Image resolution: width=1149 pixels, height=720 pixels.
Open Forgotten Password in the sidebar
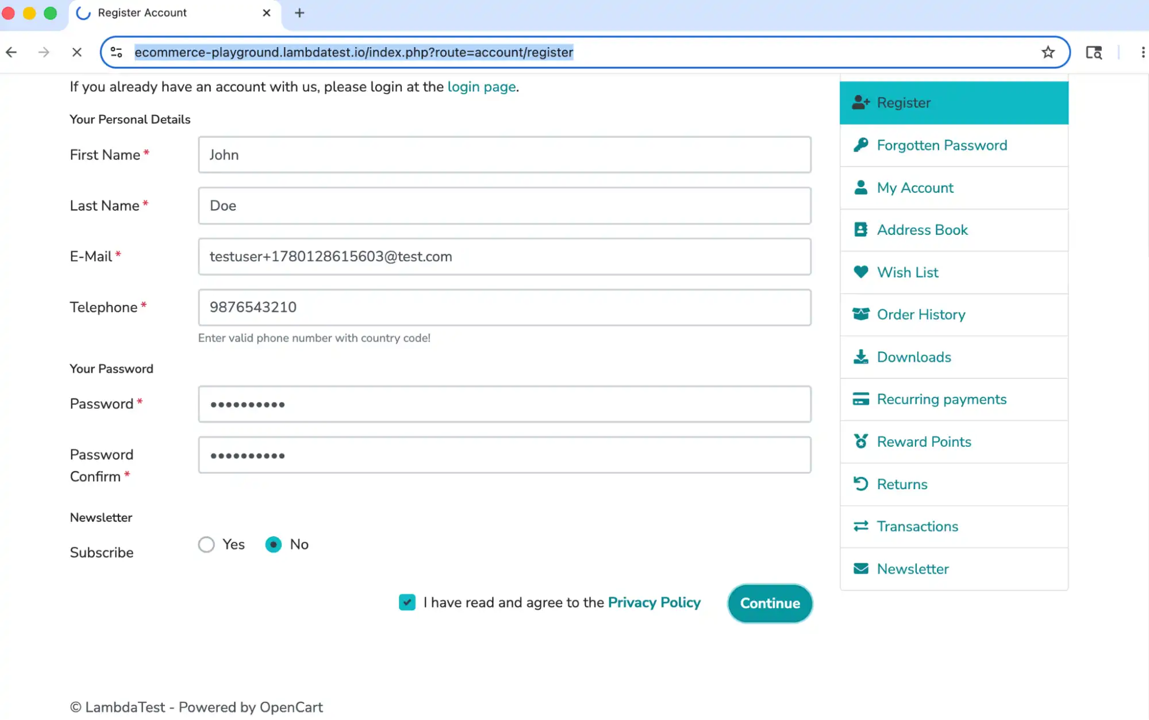[954, 145]
